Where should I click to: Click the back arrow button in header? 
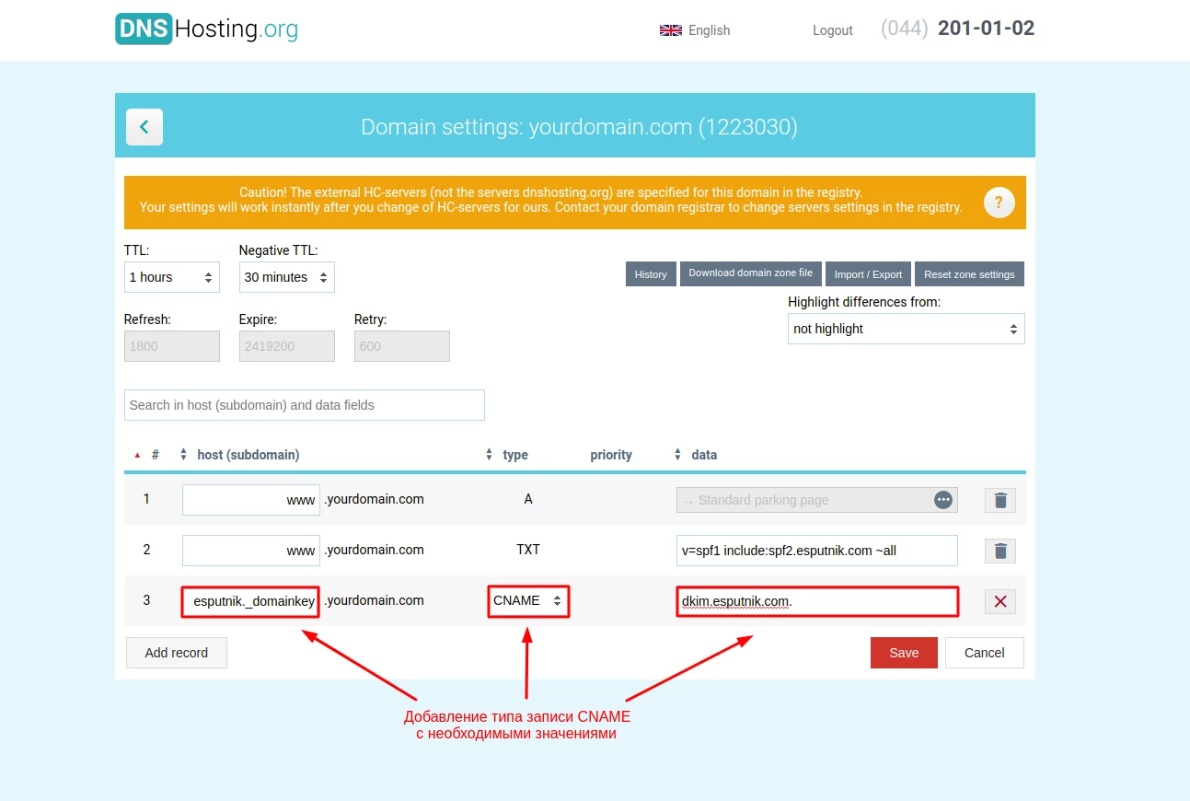[144, 127]
